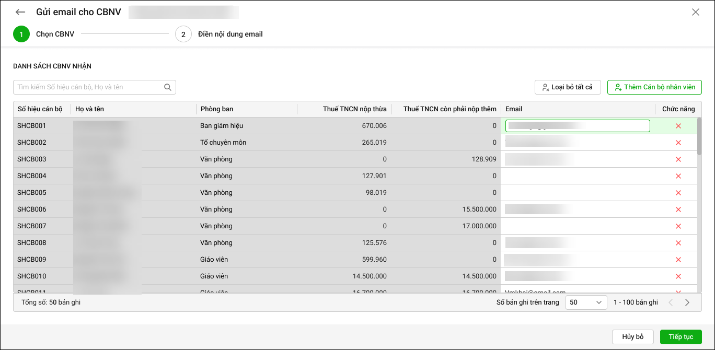Image resolution: width=715 pixels, height=350 pixels.
Task: Close the Gửi email cho CBNV dialog
Action: point(695,12)
